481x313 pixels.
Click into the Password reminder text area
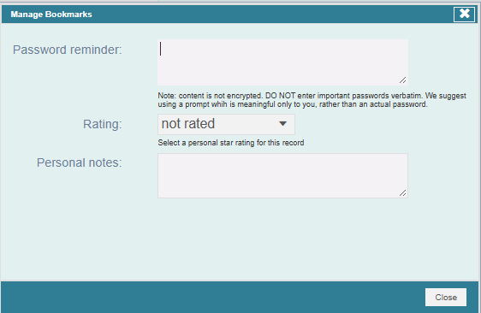282,62
